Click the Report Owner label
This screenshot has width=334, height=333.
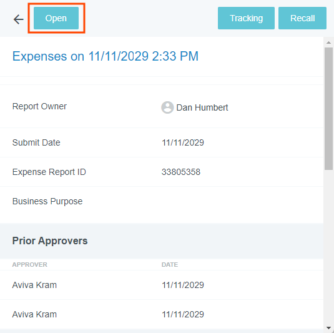pos(39,106)
